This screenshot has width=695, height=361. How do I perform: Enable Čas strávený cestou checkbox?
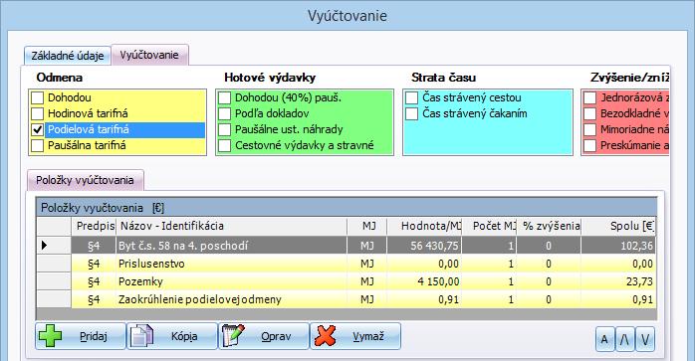click(x=412, y=97)
